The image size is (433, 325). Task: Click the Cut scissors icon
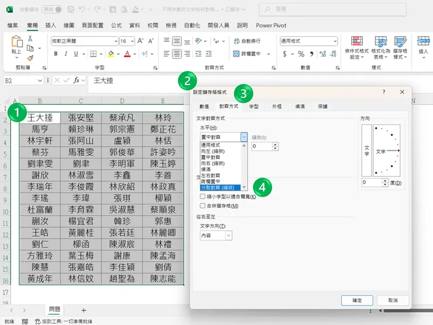[30, 38]
